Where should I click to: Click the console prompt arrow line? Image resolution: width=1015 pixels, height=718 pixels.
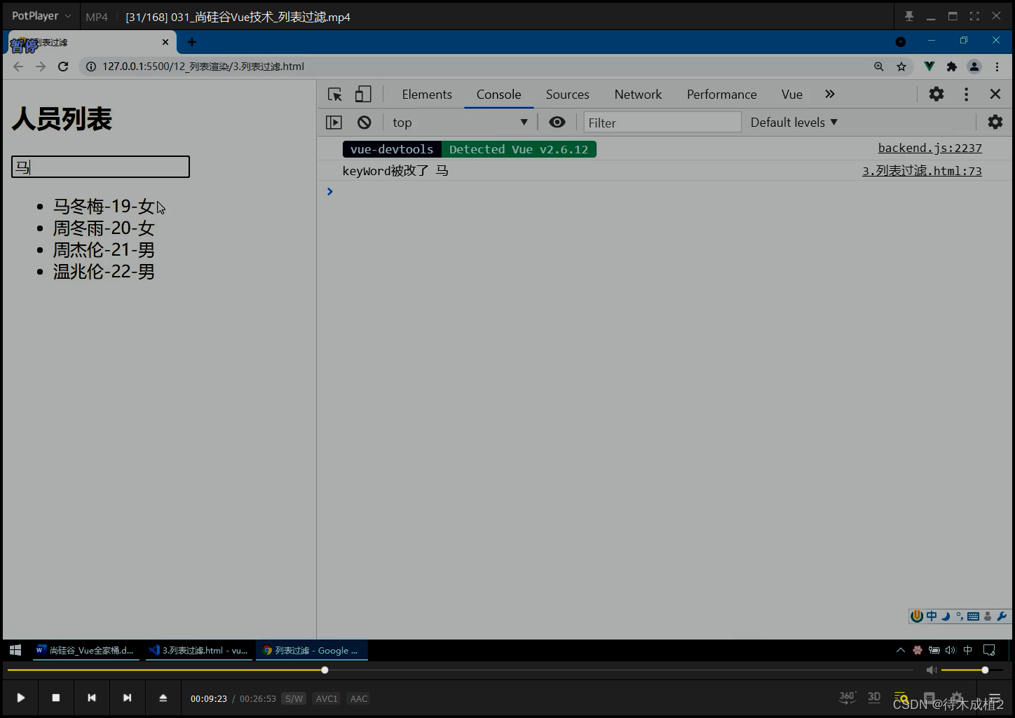tap(329, 191)
